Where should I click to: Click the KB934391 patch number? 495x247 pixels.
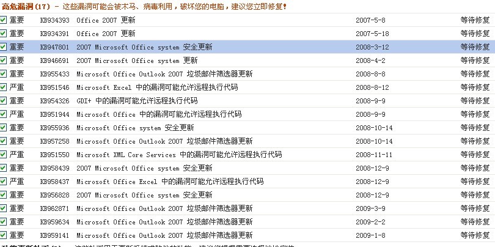coord(54,34)
